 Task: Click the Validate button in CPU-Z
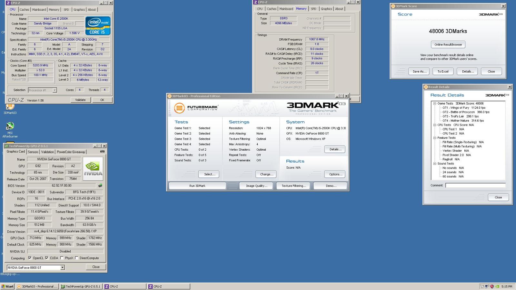pos(80,100)
